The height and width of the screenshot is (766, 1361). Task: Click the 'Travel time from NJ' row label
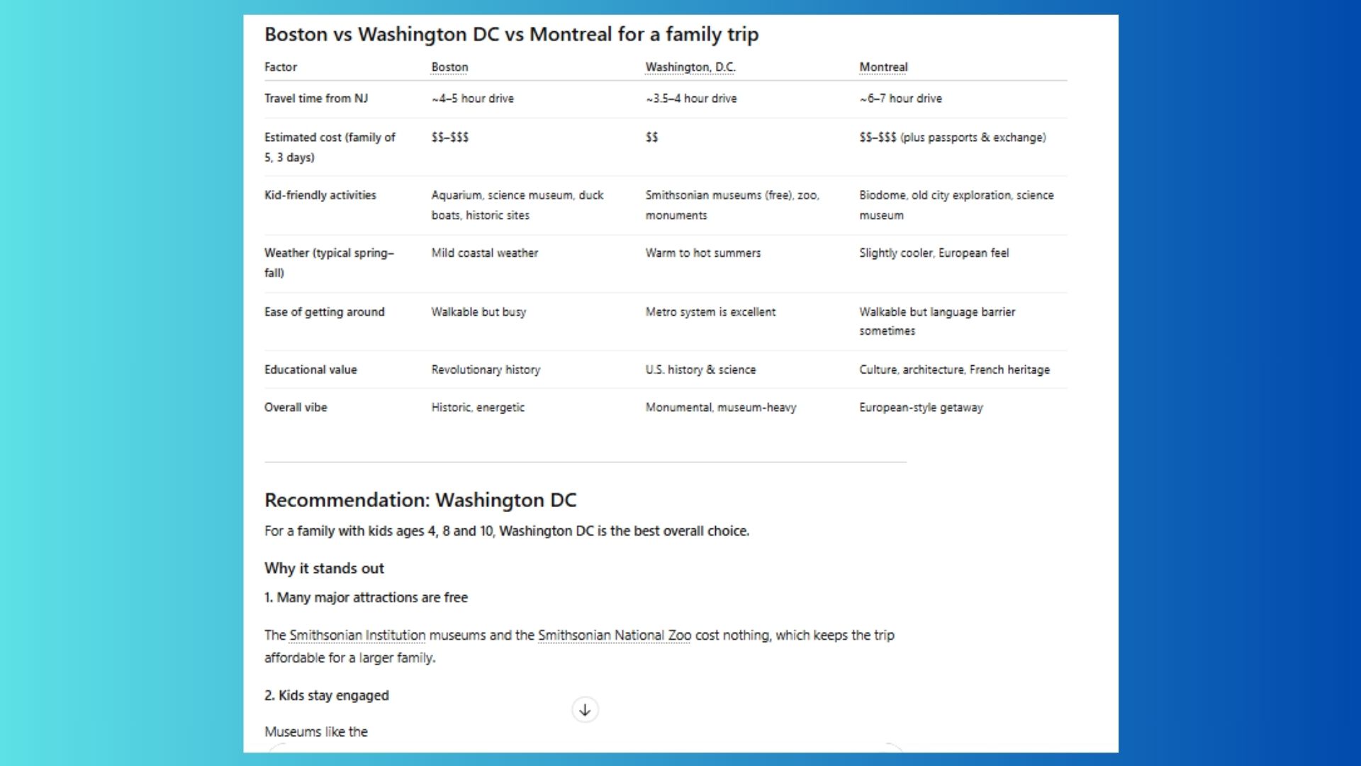coord(316,99)
